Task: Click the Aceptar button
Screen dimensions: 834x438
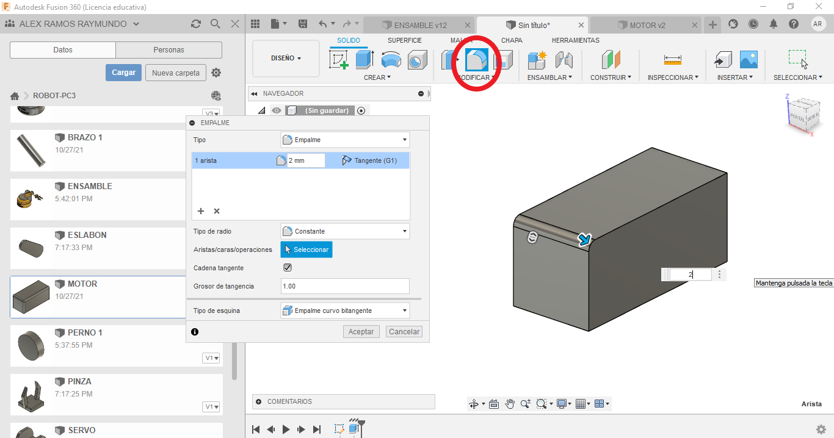Action: click(361, 332)
